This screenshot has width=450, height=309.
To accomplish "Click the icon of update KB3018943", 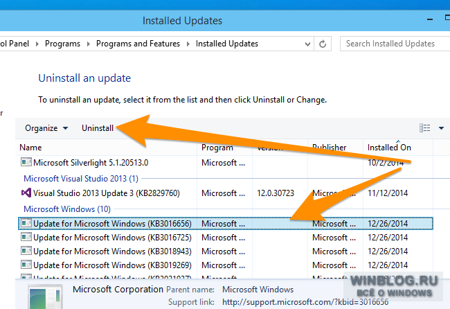I will tap(26, 251).
